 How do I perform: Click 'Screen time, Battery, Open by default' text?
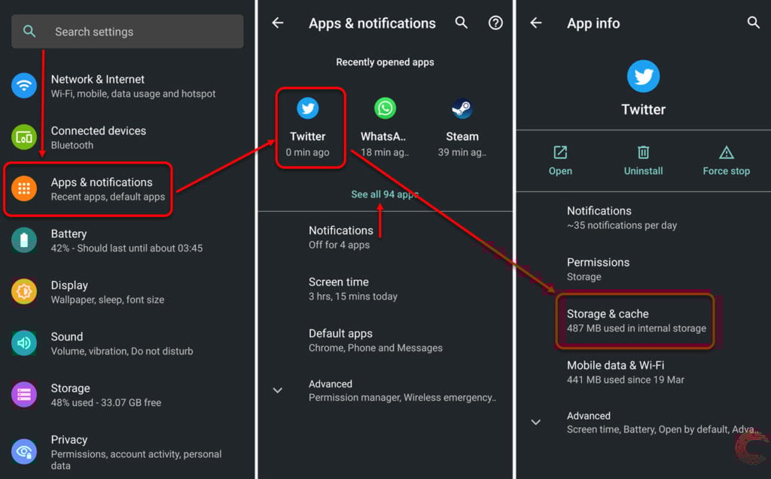648,429
